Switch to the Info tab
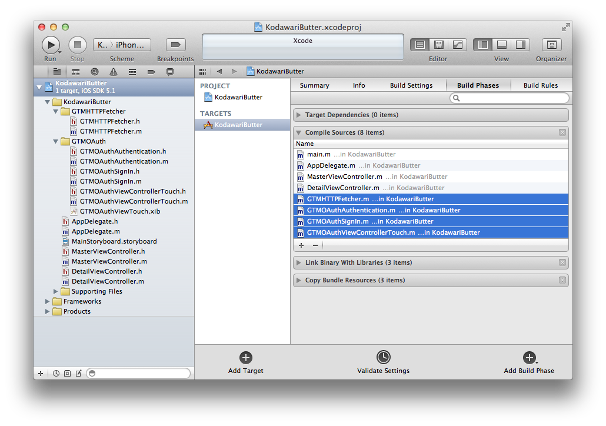Screen dimensions: 606x426 (359, 85)
